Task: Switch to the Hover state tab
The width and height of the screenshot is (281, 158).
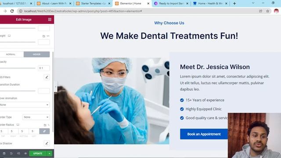Action: [x=36, y=54]
